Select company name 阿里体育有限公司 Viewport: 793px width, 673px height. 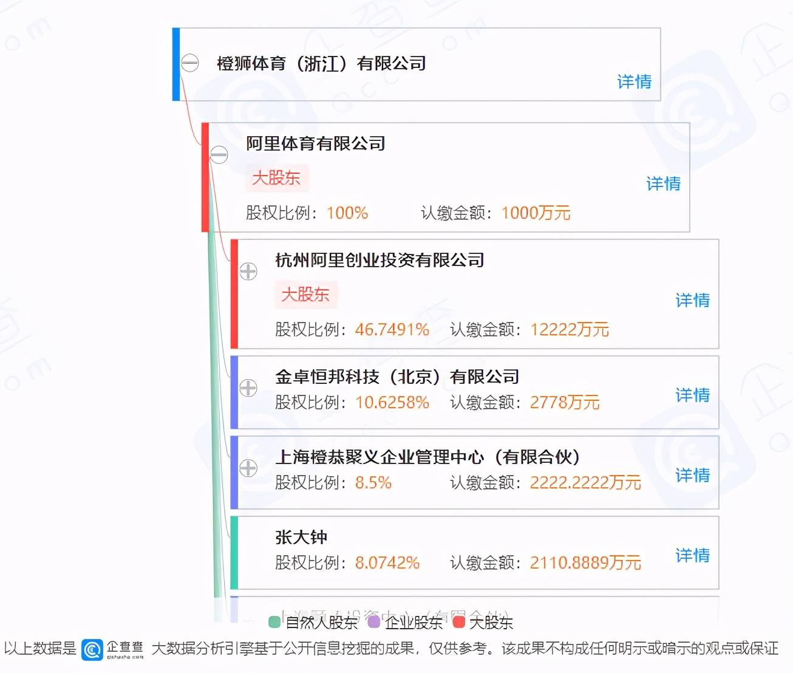(316, 143)
